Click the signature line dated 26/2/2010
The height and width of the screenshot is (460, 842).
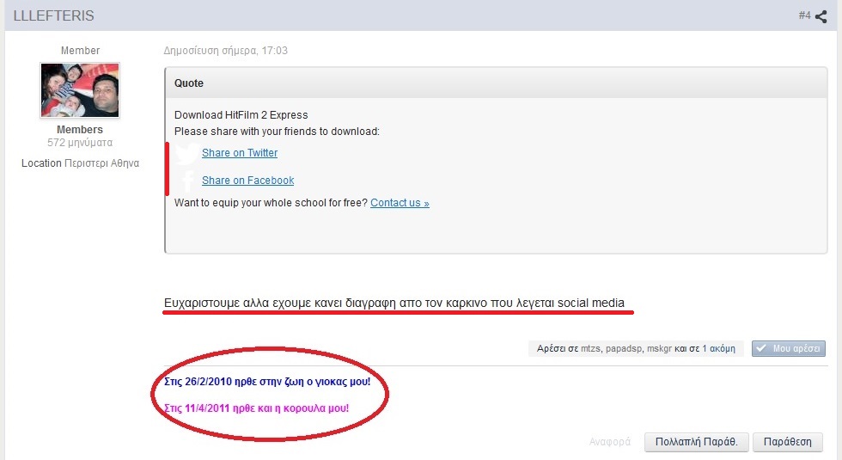pyautogui.click(x=267, y=382)
